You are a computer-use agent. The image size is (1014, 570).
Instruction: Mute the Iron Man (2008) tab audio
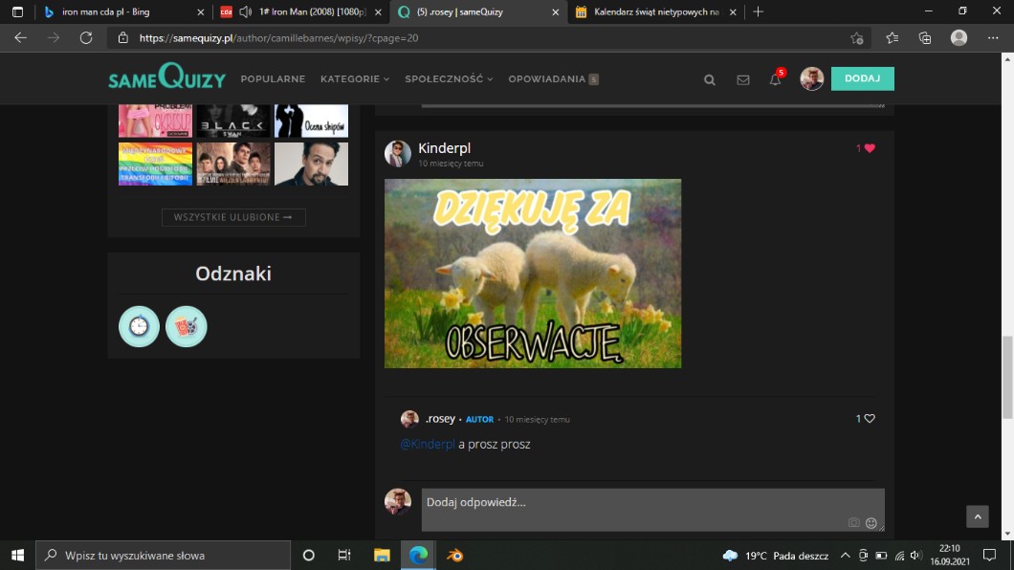(x=245, y=12)
